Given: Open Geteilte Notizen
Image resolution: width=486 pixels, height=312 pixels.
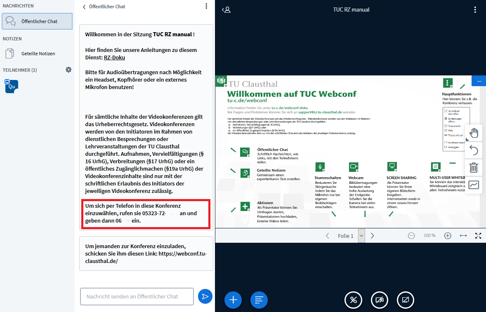Looking at the screenshot, I should pyautogui.click(x=38, y=54).
